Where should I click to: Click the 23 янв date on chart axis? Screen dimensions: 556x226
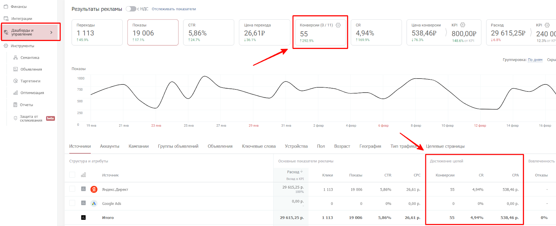(x=156, y=126)
